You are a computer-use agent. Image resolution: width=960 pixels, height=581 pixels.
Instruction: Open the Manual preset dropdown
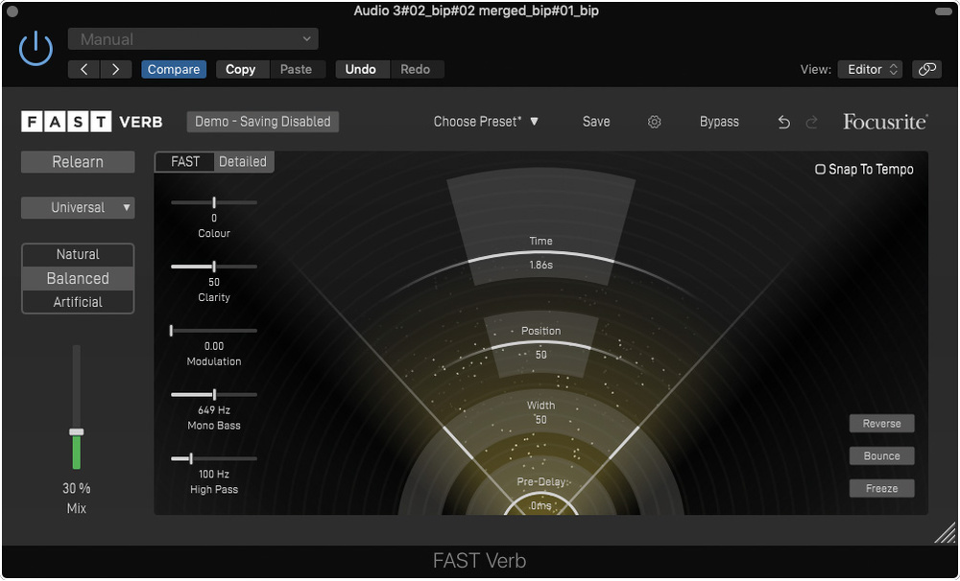point(193,39)
